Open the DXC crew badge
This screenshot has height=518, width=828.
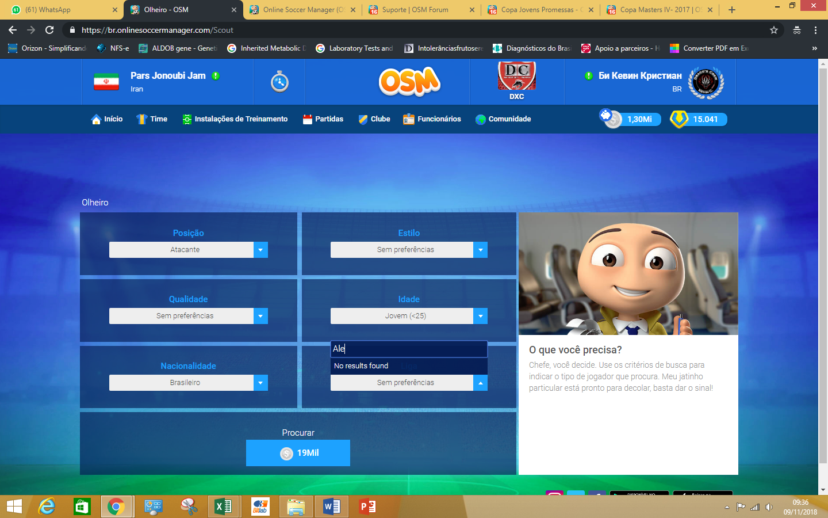coord(516,81)
